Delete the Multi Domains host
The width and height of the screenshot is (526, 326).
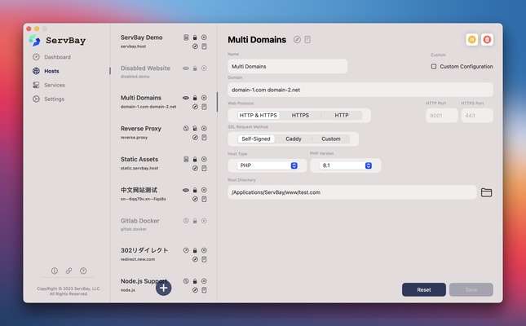487,40
